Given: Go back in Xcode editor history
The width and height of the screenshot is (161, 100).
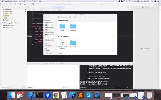Looking at the screenshot, I should pos(31,7).
